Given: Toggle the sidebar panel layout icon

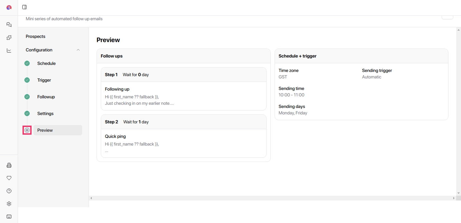Looking at the screenshot, I should click(24, 7).
